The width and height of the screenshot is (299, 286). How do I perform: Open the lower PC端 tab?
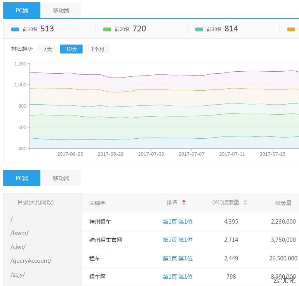coord(22,178)
